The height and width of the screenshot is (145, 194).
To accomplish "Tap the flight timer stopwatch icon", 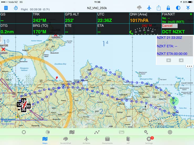I will [x=16, y=8].
